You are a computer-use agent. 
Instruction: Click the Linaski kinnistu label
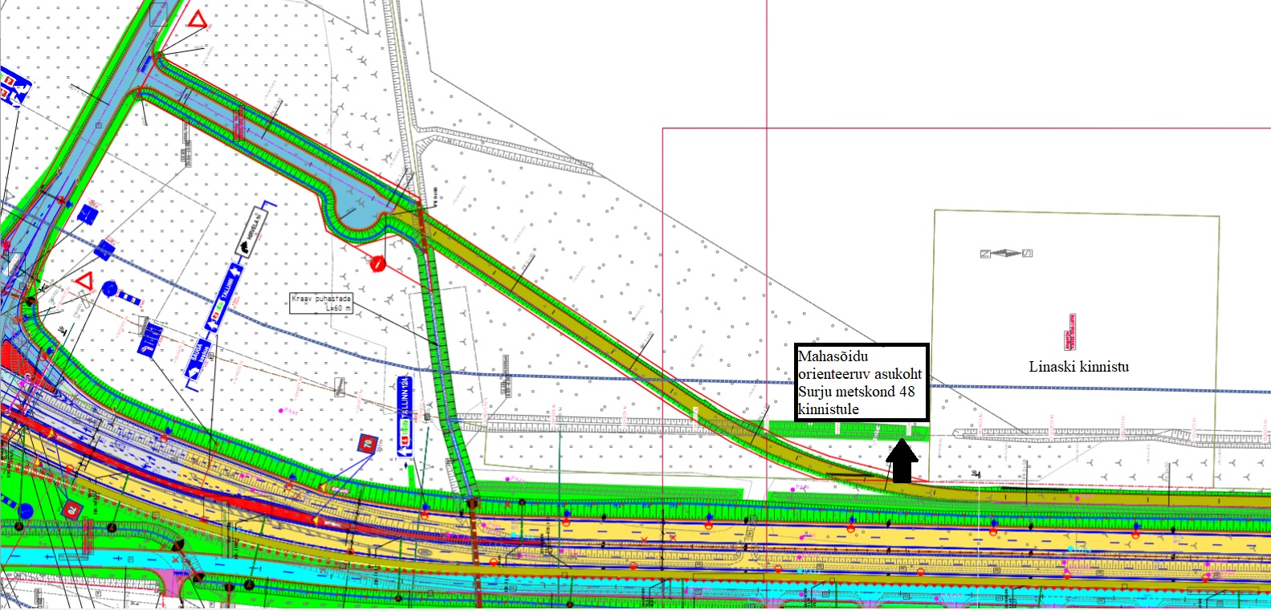(1078, 367)
